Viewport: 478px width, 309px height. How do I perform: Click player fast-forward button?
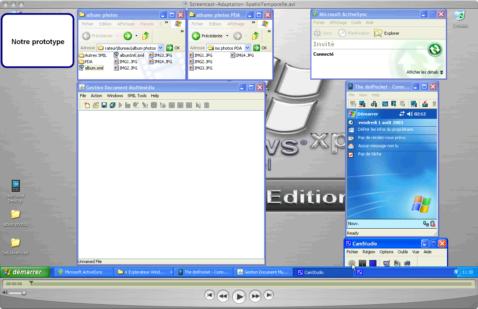(x=255, y=296)
